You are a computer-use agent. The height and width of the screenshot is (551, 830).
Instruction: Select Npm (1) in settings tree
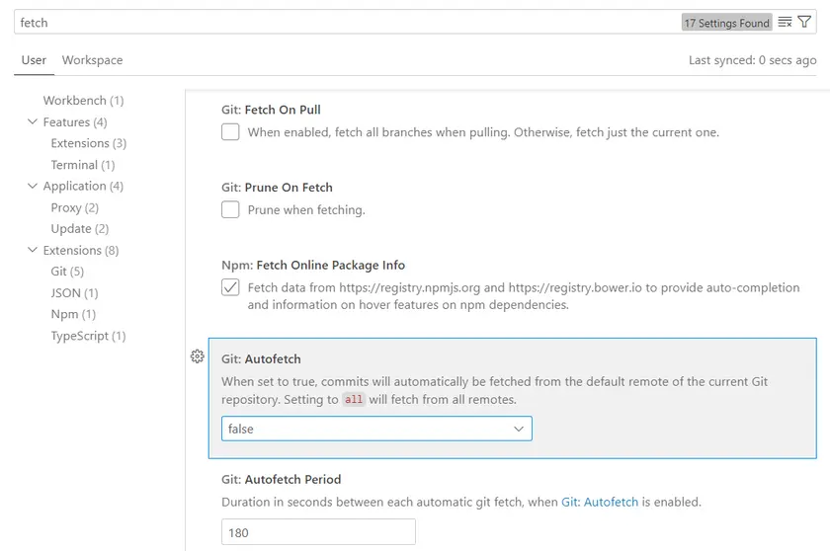point(73,314)
